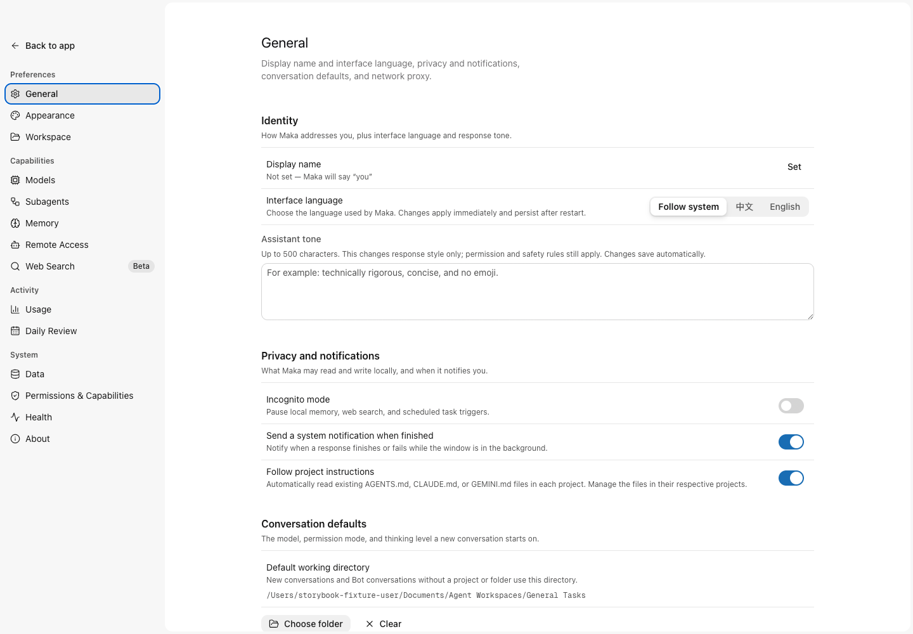This screenshot has width=913, height=634.
Task: Select 中文 interface language option
Action: [x=744, y=207]
